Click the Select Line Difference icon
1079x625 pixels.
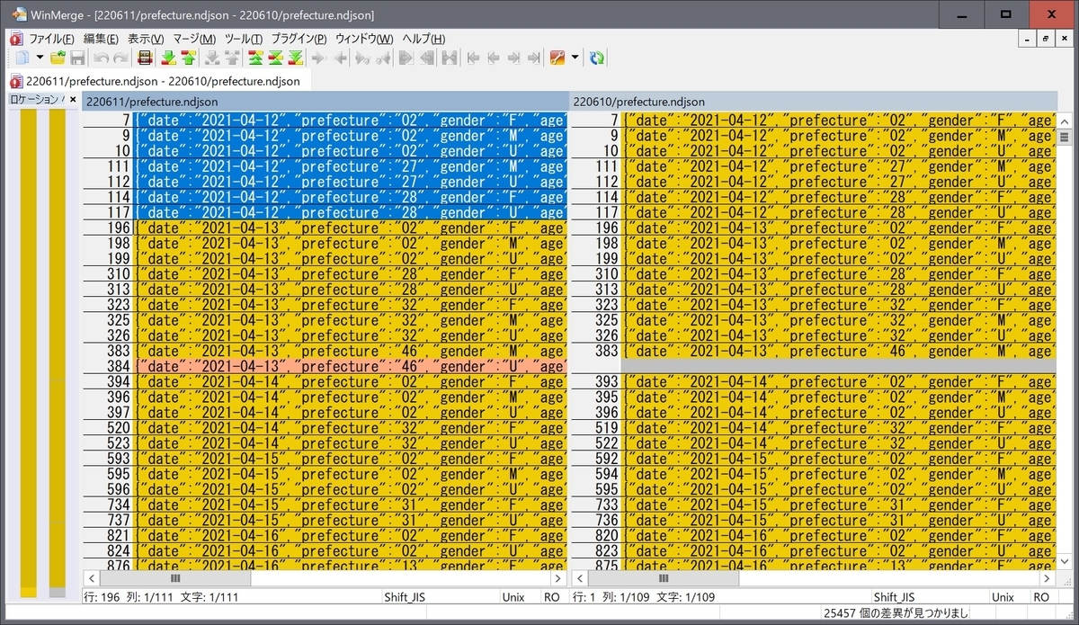[144, 58]
